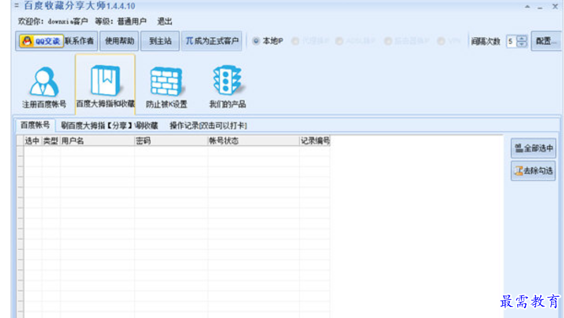The width and height of the screenshot is (564, 318).
Task: Click the 选中 column header
Action: (x=32, y=141)
